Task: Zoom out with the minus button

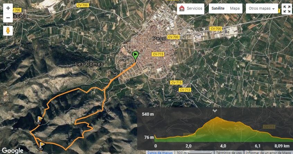Action: click(8, 18)
